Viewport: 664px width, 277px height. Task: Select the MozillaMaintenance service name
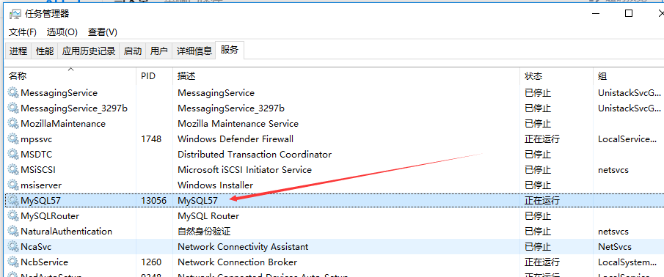point(62,124)
